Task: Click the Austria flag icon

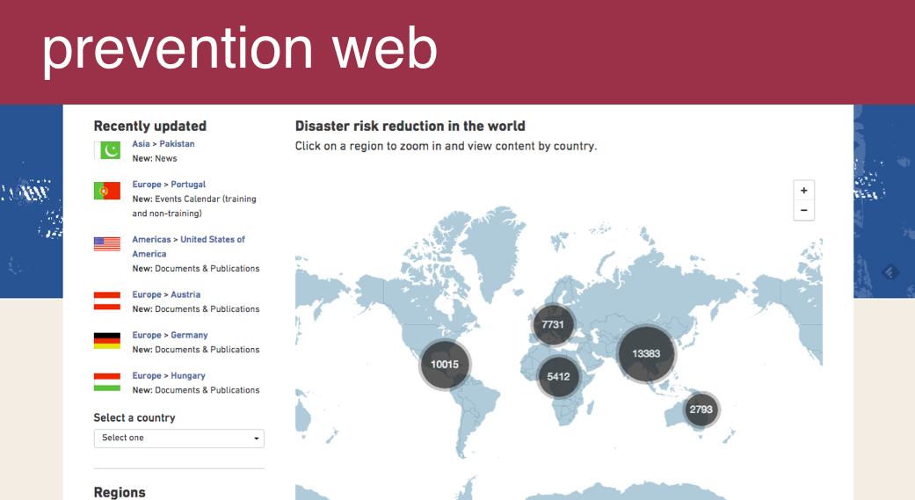Action: click(x=107, y=301)
